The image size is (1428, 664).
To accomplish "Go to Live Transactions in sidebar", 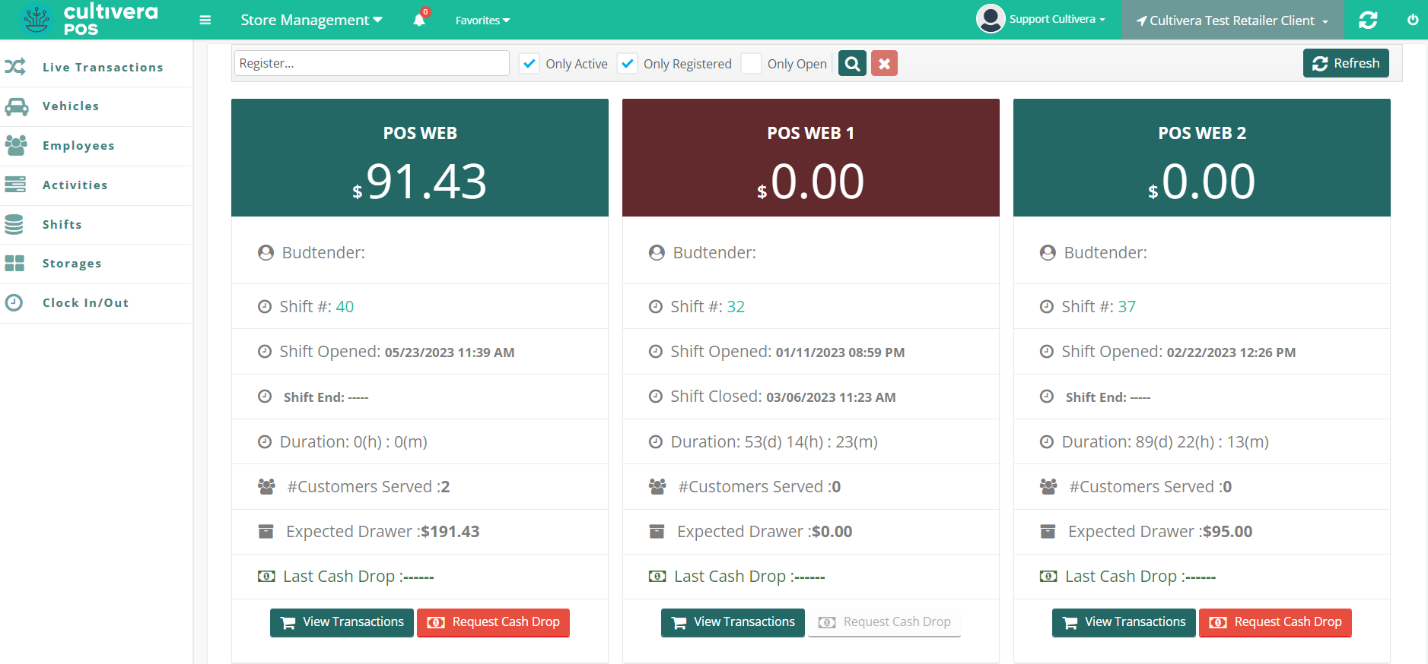I will [103, 67].
